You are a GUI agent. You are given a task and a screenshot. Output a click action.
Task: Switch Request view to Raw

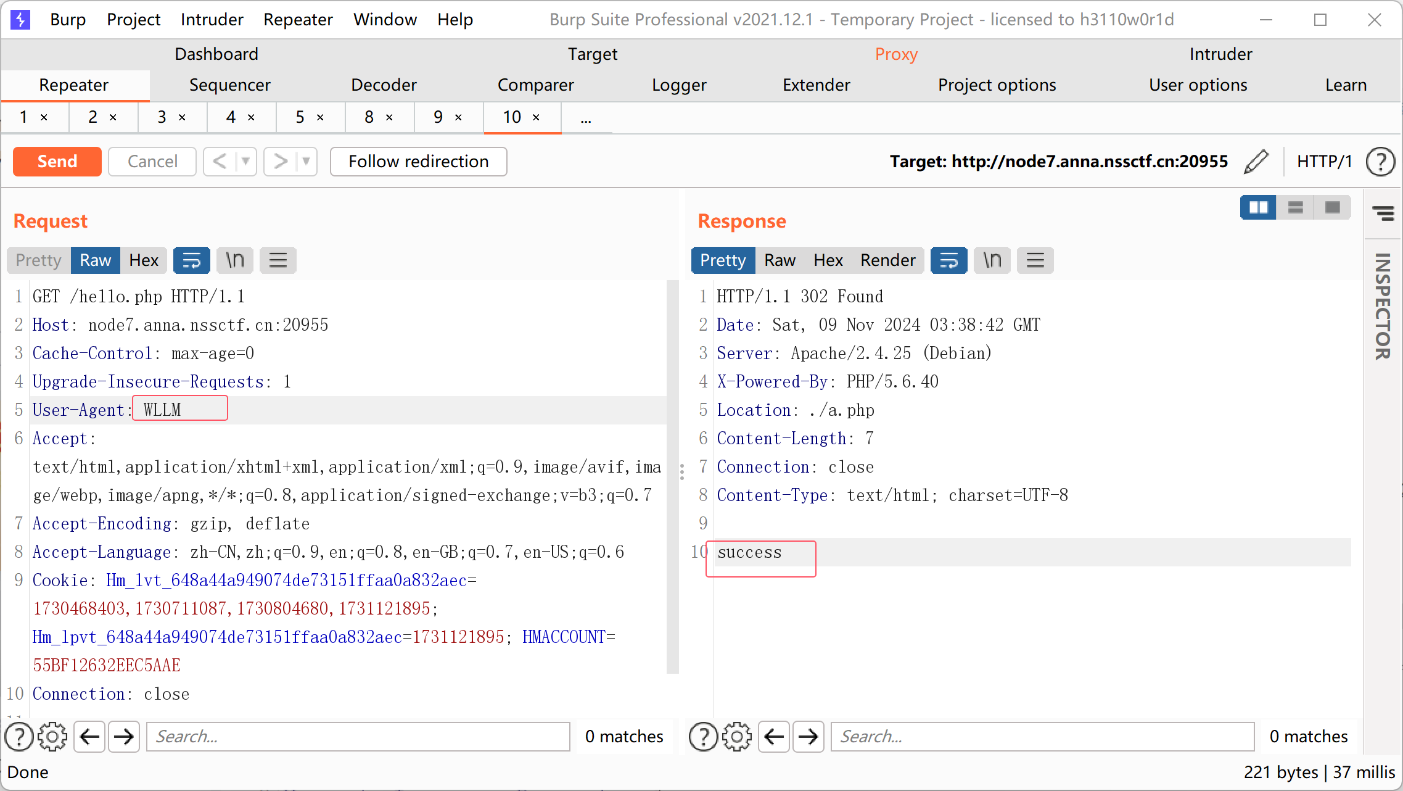[x=96, y=260]
